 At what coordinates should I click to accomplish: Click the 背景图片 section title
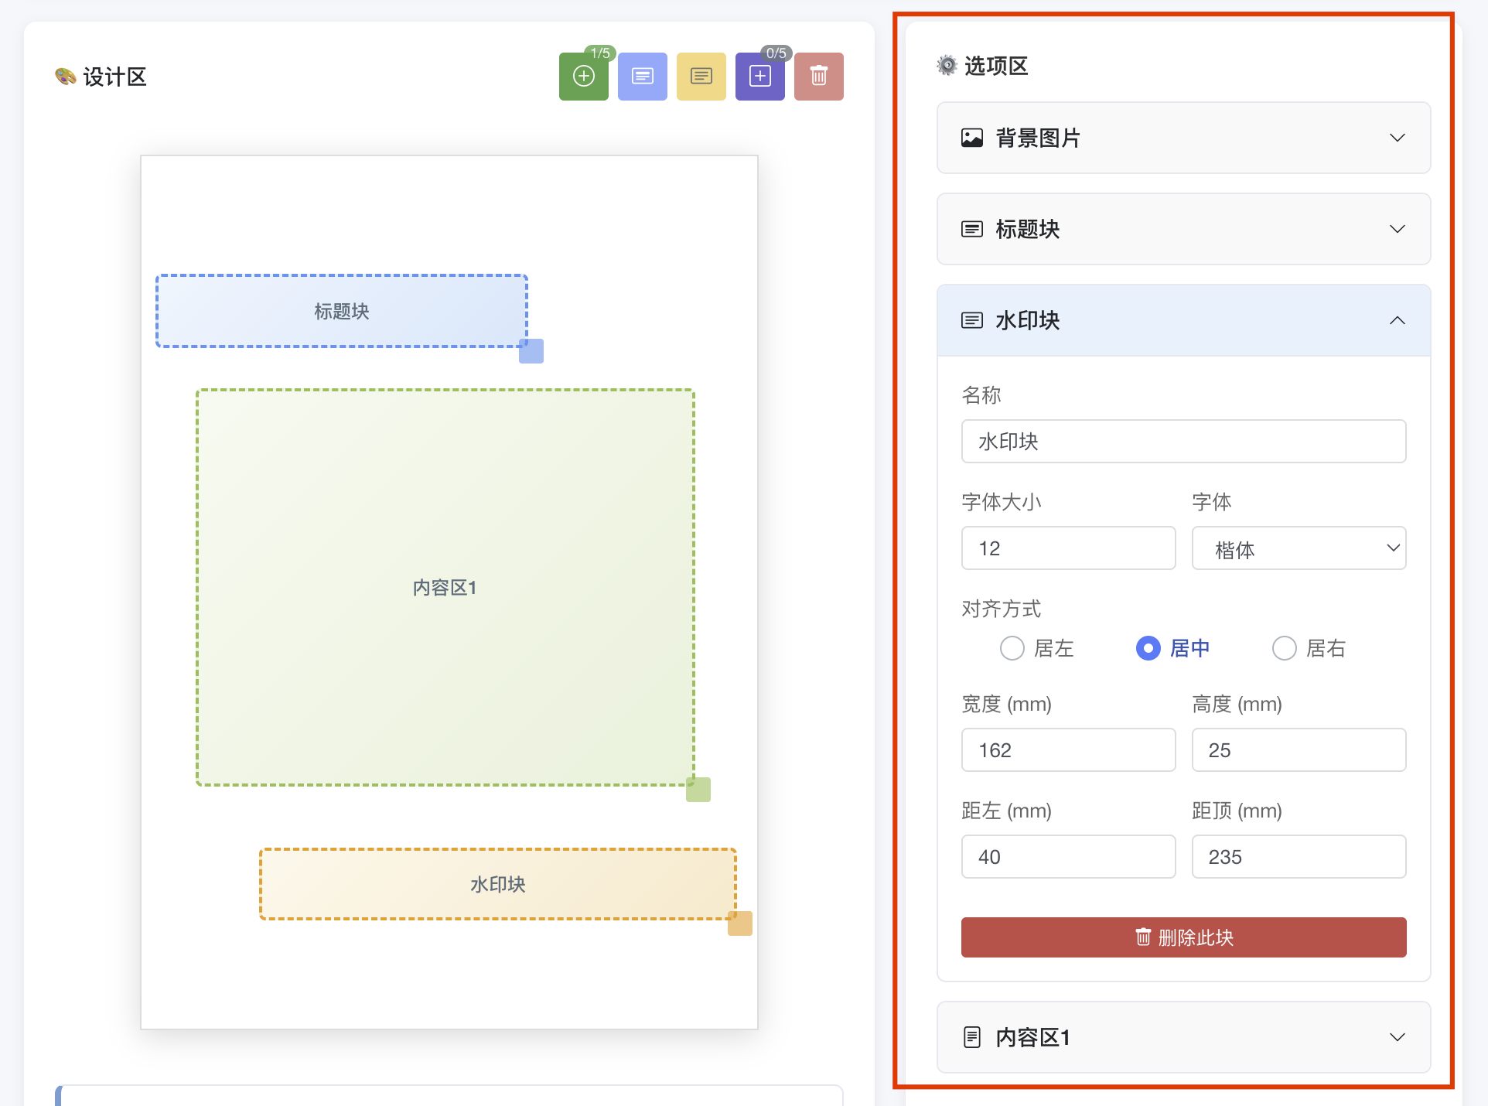1038,138
